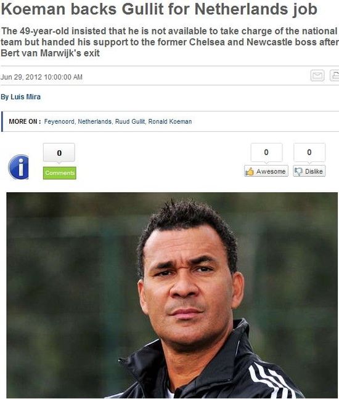Screen dimensions: 339x399
Task: Click the blue info circle icon
Action: point(18,167)
